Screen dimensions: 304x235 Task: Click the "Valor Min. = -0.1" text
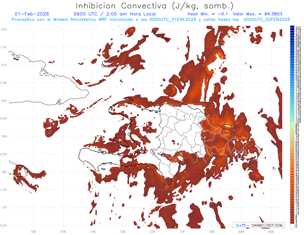tap(207, 14)
